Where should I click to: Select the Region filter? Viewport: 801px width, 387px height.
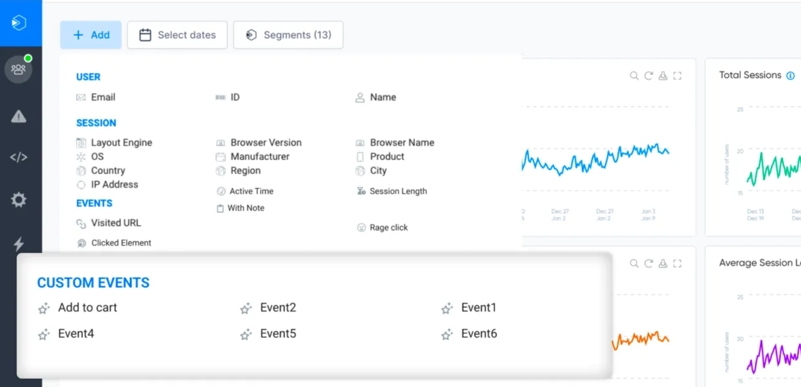[x=239, y=170]
